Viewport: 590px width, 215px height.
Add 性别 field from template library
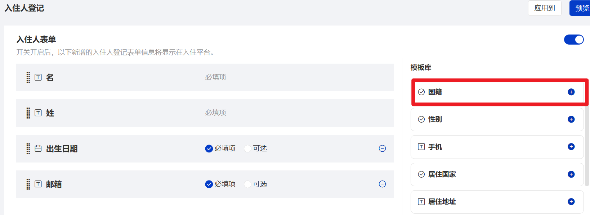[571, 119]
